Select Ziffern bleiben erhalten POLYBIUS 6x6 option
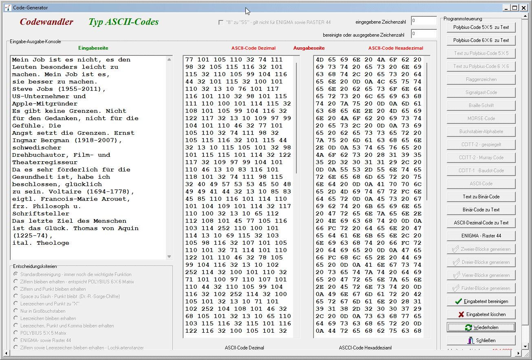The height and width of the screenshot is (360, 532). (16, 281)
